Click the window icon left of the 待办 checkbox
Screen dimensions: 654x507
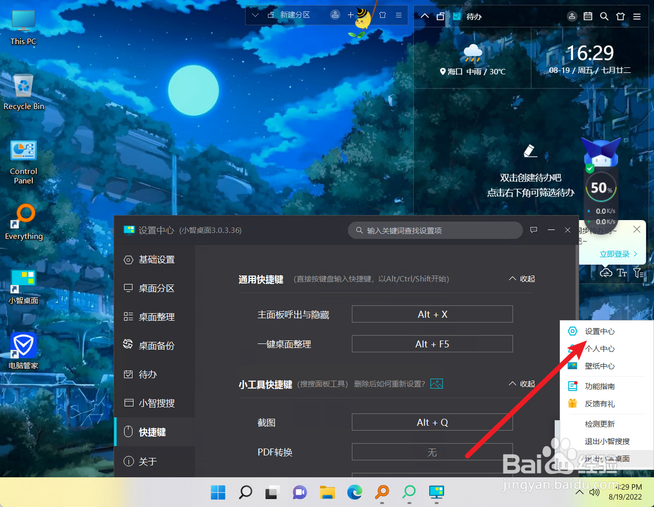(440, 16)
